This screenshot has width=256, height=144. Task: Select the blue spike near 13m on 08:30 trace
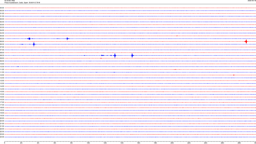click(115, 55)
